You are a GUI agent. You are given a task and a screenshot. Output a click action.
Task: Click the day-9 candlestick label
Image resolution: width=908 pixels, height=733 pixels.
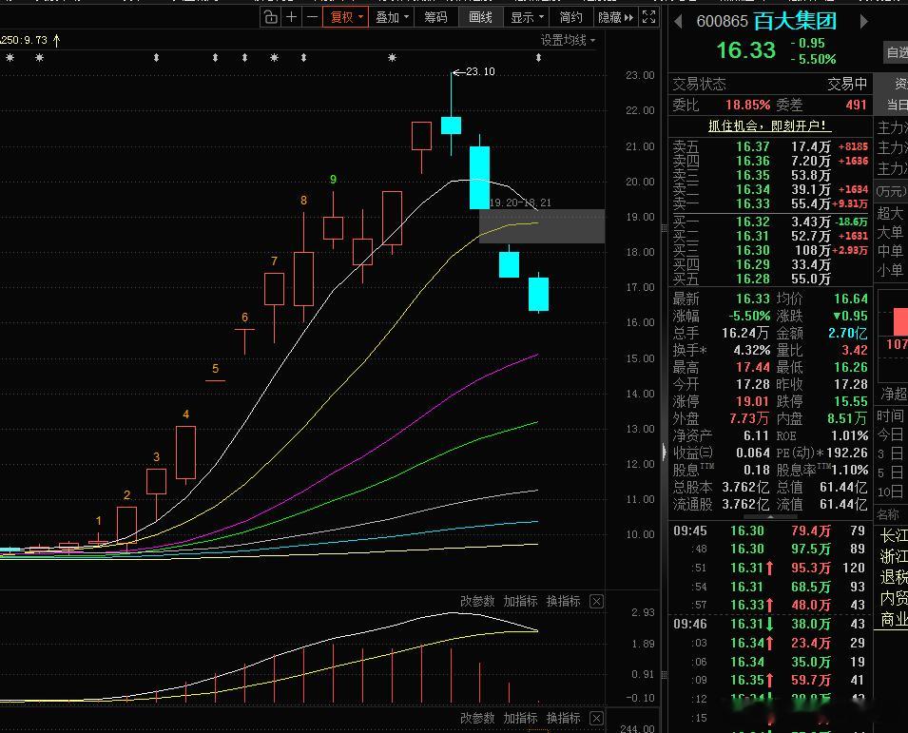tap(333, 180)
